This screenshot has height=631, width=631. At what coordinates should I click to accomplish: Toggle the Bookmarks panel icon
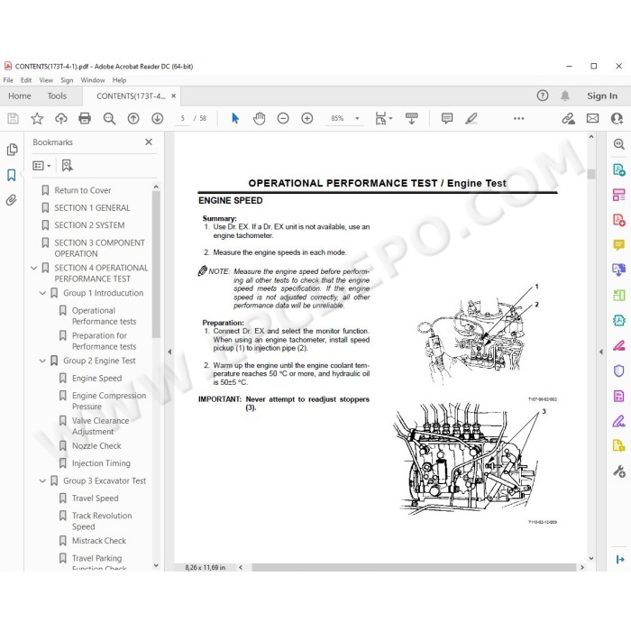point(12,175)
